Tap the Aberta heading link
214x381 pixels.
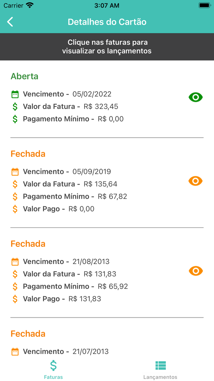click(24, 76)
